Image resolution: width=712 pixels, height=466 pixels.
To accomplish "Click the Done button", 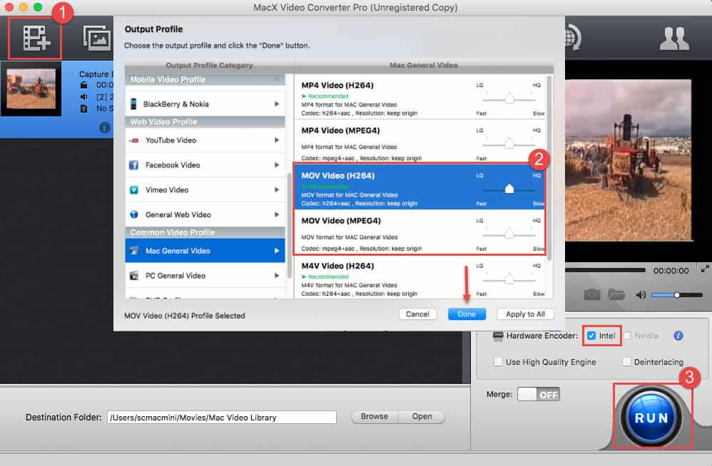I will click(467, 314).
